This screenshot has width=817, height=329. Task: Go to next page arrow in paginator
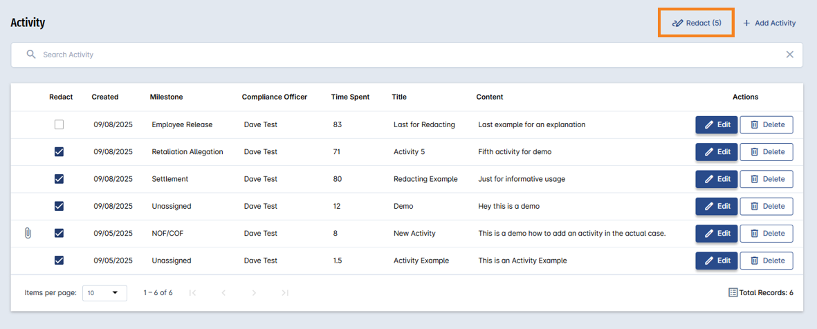255,292
